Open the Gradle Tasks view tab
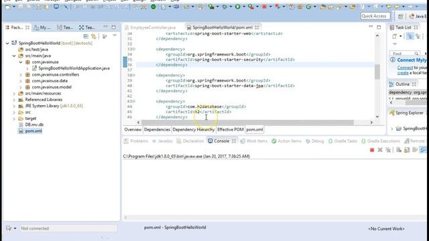The image size is (429, 241). coord(343,141)
